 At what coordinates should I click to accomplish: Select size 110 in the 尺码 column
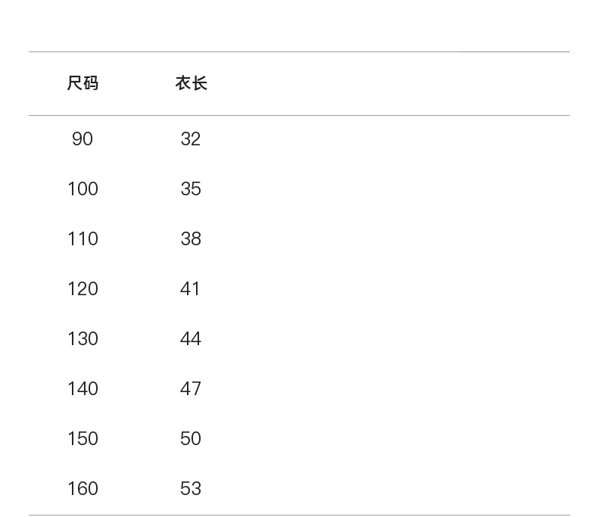point(83,239)
